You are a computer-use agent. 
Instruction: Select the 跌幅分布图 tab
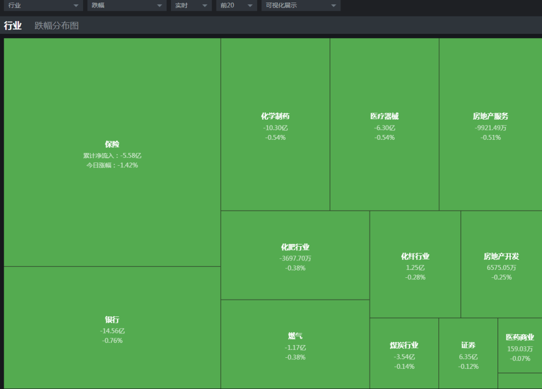pyautogui.click(x=57, y=25)
